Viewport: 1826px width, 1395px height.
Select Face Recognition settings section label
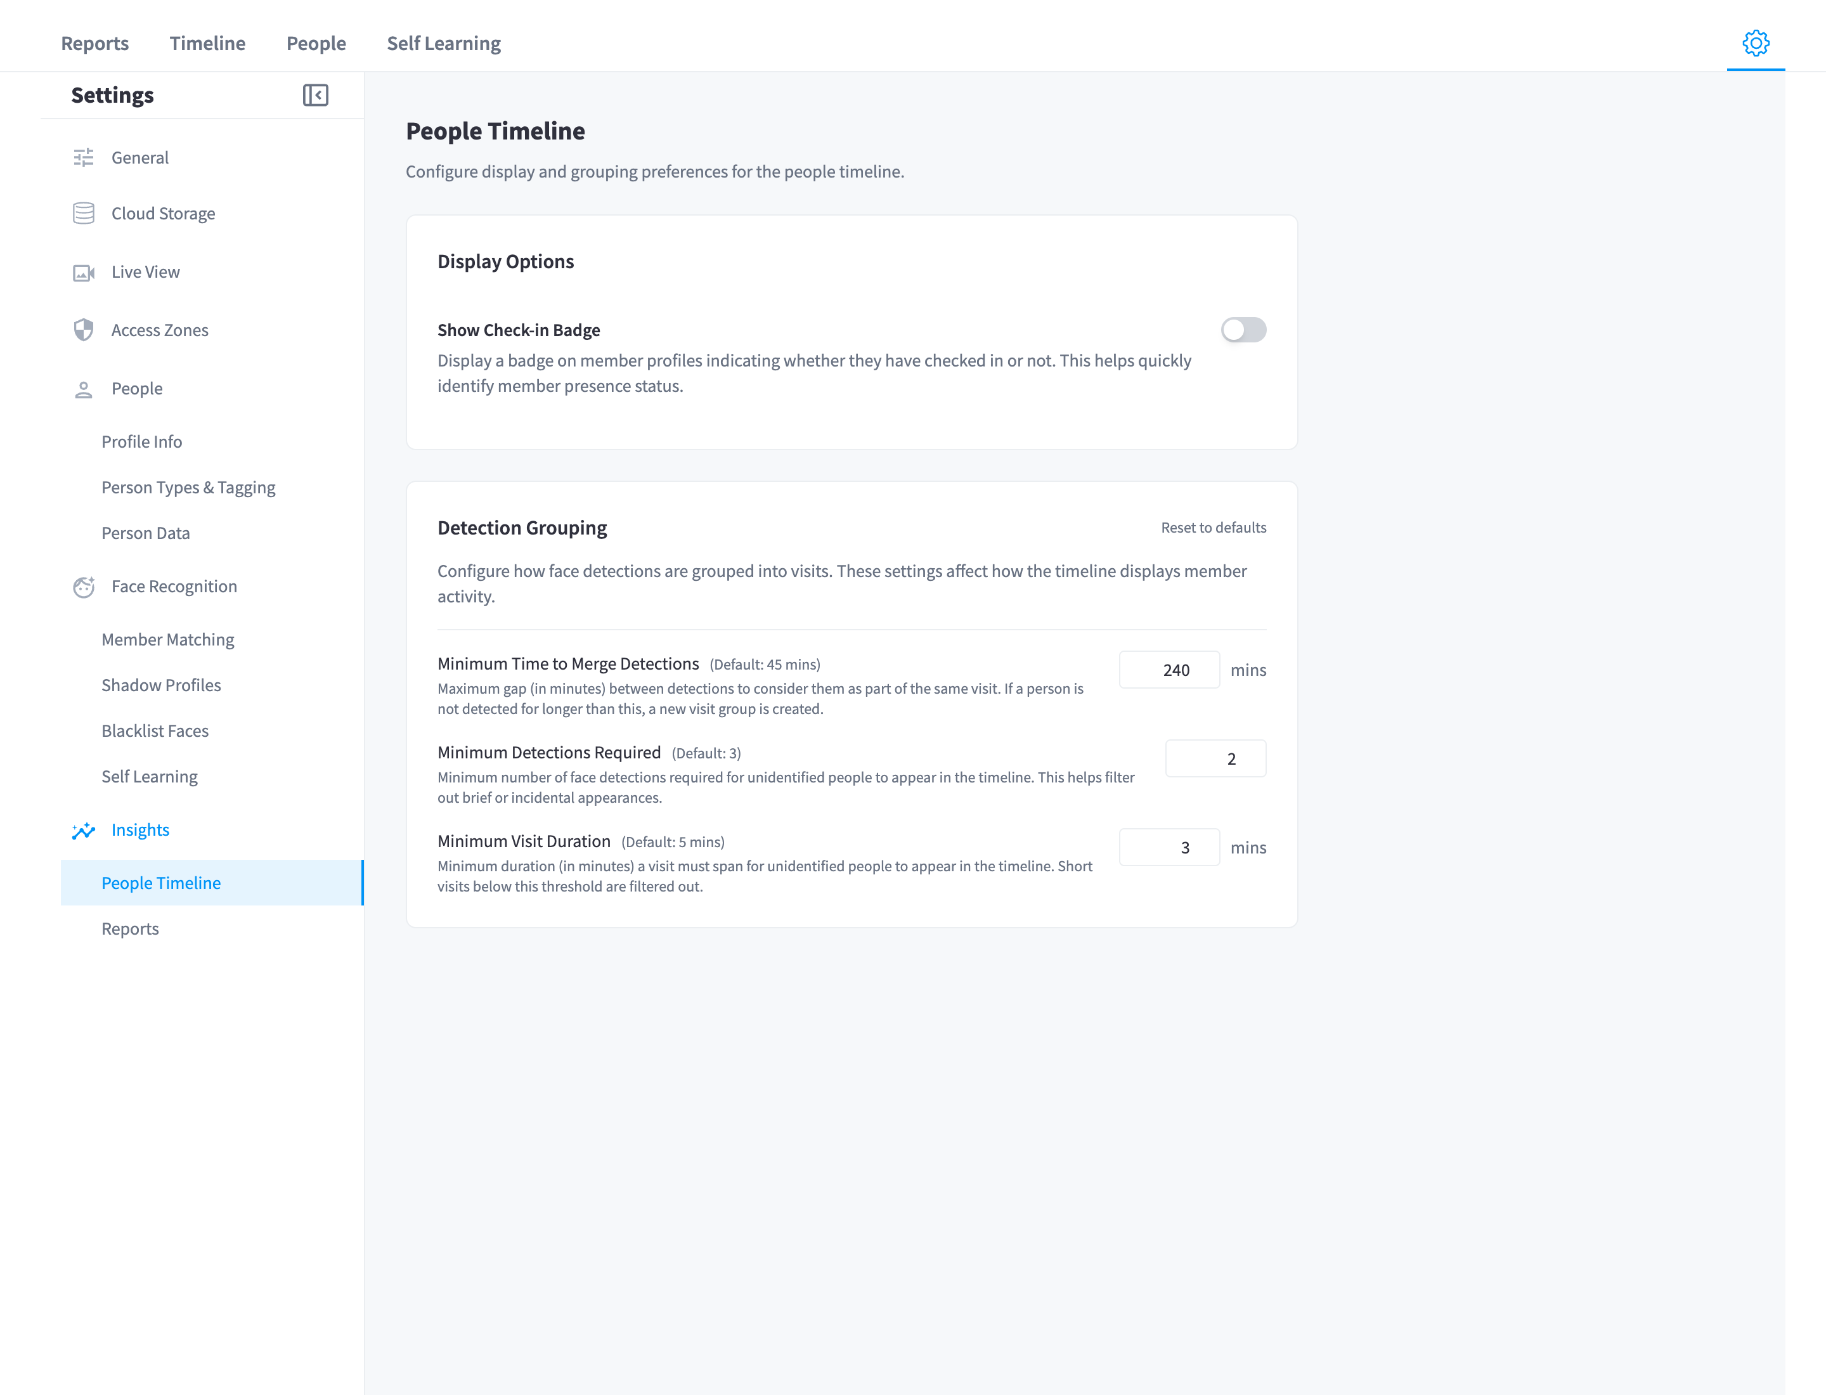point(174,587)
